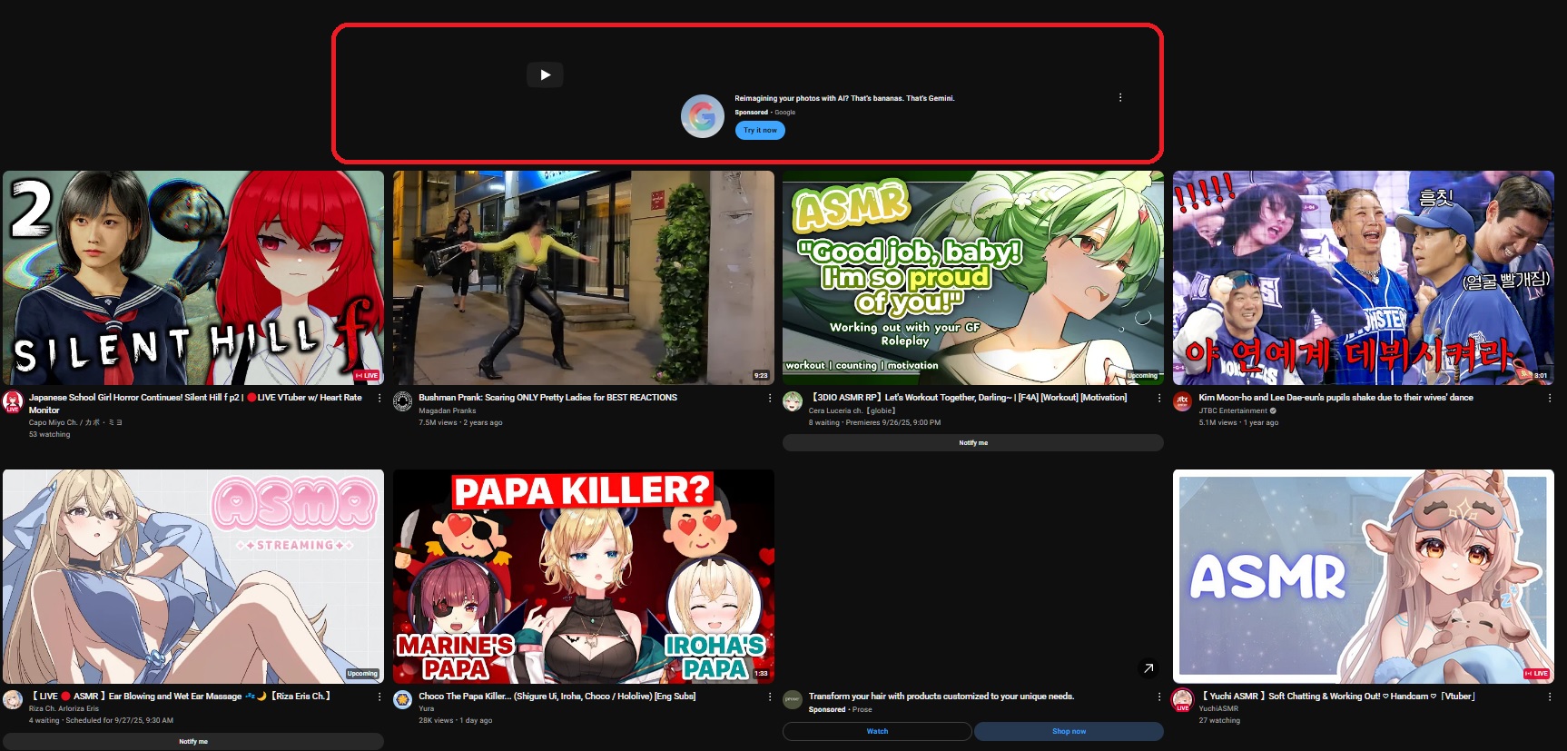Click Magadan Pranks channel avatar icon
This screenshot has width=1567, height=751.
tap(403, 401)
